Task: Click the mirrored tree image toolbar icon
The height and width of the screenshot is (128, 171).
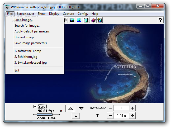Action: [x=79, y=20]
